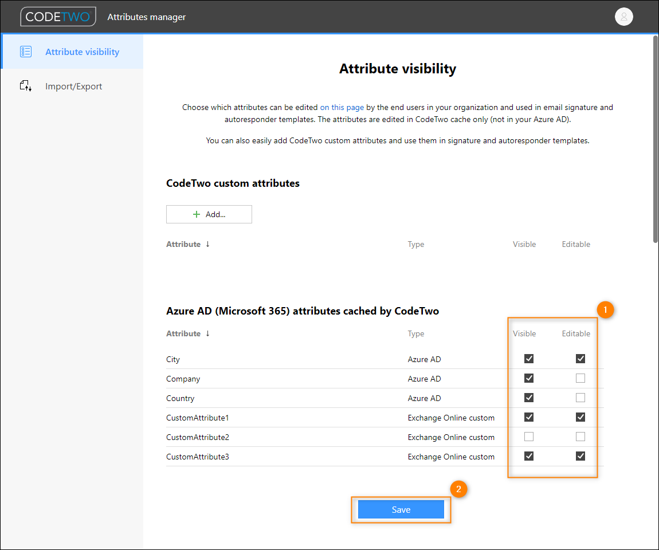Click the Azure AD type of City

[424, 359]
